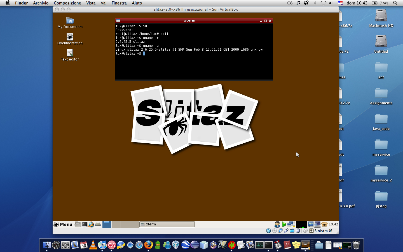Image resolution: width=403 pixels, height=252 pixels.
Task: Open the Wi-Fi status menu in menu bar
Action: (x=323, y=3)
